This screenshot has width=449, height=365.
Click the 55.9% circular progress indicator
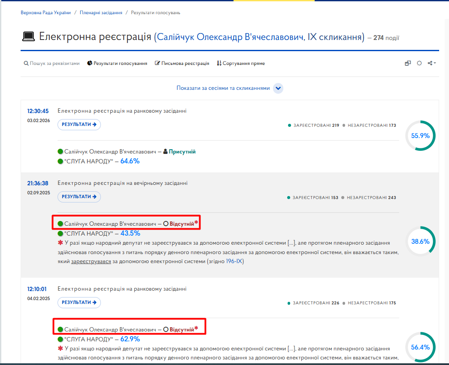click(x=420, y=135)
